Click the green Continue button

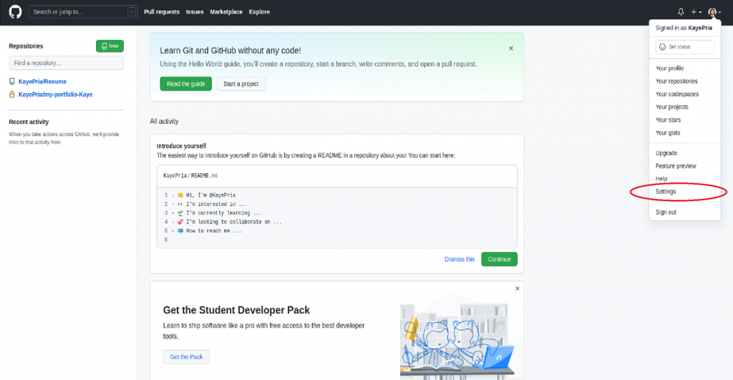point(499,259)
